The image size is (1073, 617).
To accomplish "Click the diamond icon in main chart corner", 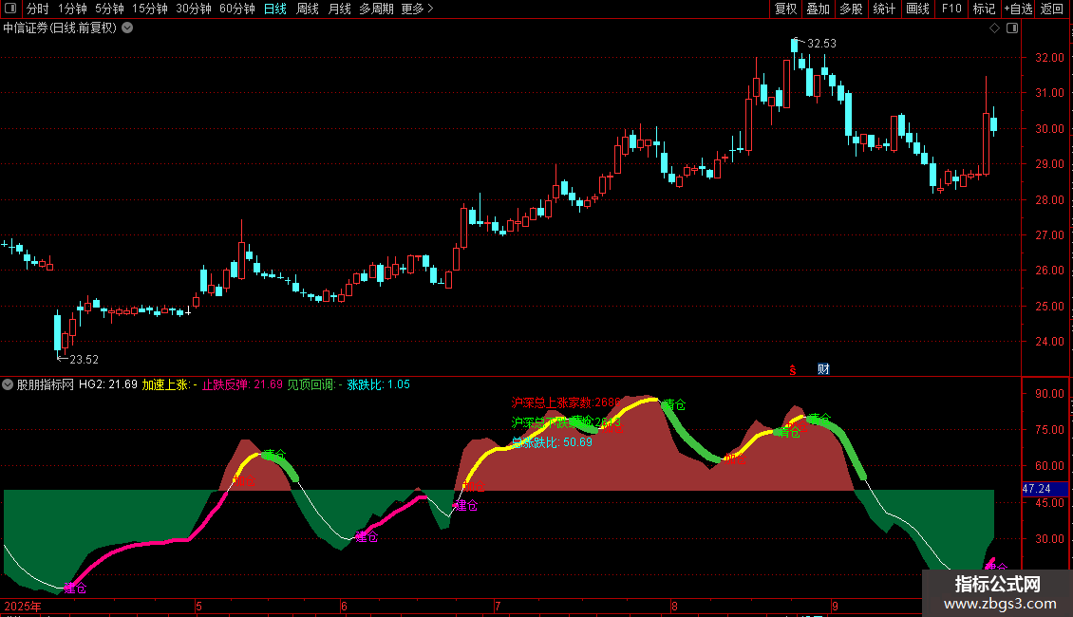I will click(x=995, y=28).
